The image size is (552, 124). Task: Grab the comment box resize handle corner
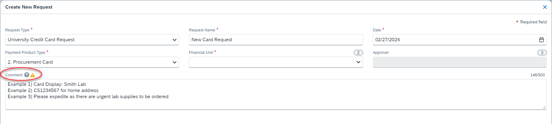[544, 107]
